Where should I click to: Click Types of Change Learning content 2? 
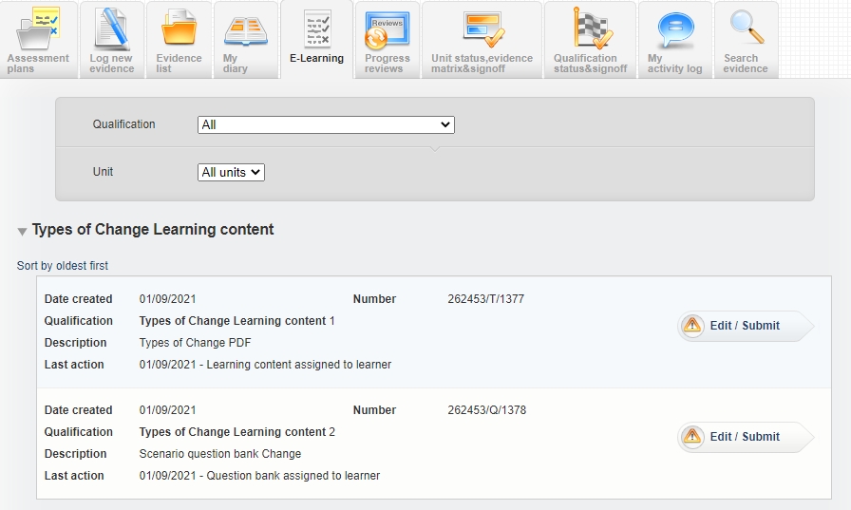coord(237,432)
